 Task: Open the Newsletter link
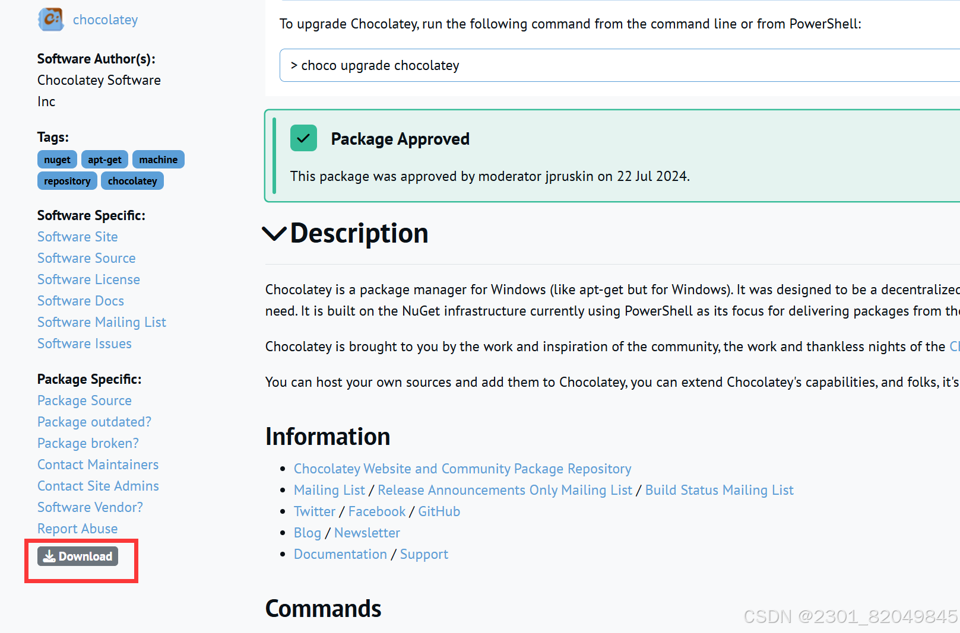point(367,533)
